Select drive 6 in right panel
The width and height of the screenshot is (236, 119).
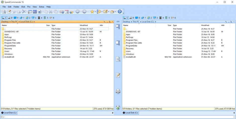pyautogui.click(x=173, y=18)
